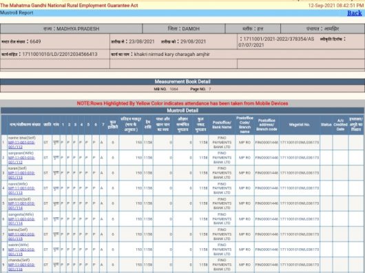The image size is (365, 273).
Task: Select the Postoffice/Bank Name column header
Action: (x=222, y=125)
